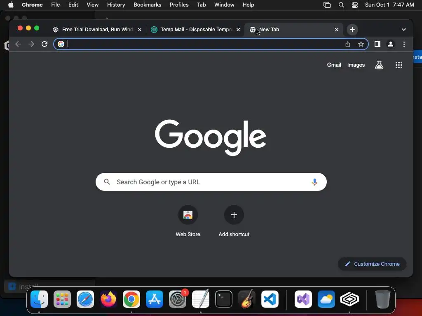This screenshot has width=422, height=316.
Task: Open the File menu
Action: (x=56, y=5)
